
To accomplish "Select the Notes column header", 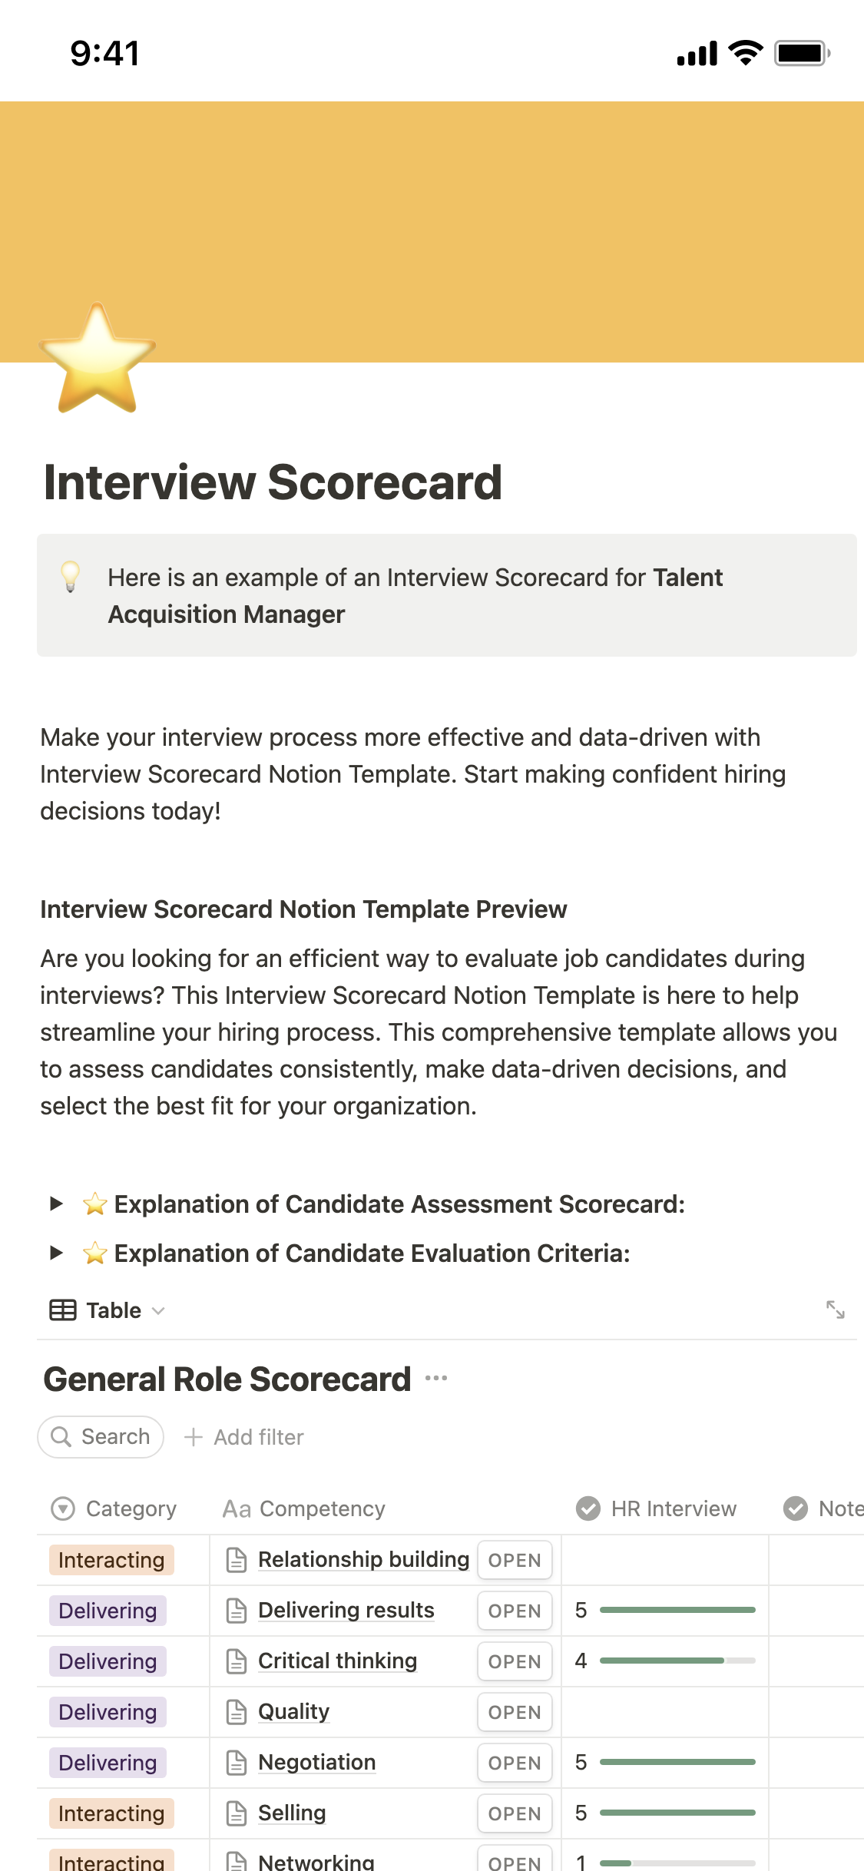I will [823, 1508].
